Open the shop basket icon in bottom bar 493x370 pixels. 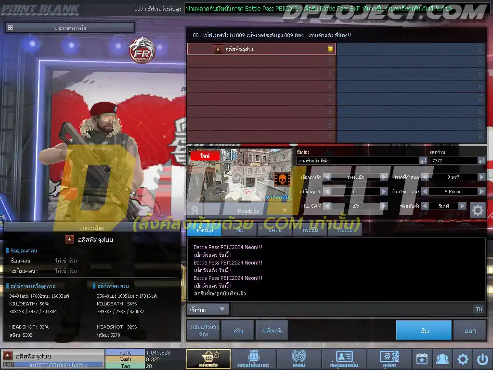208,358
